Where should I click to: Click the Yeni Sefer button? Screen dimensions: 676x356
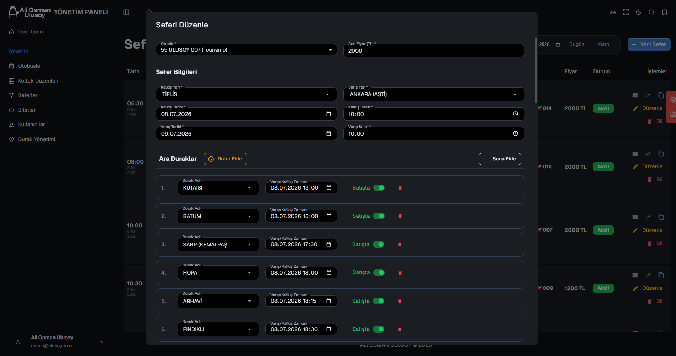649,44
